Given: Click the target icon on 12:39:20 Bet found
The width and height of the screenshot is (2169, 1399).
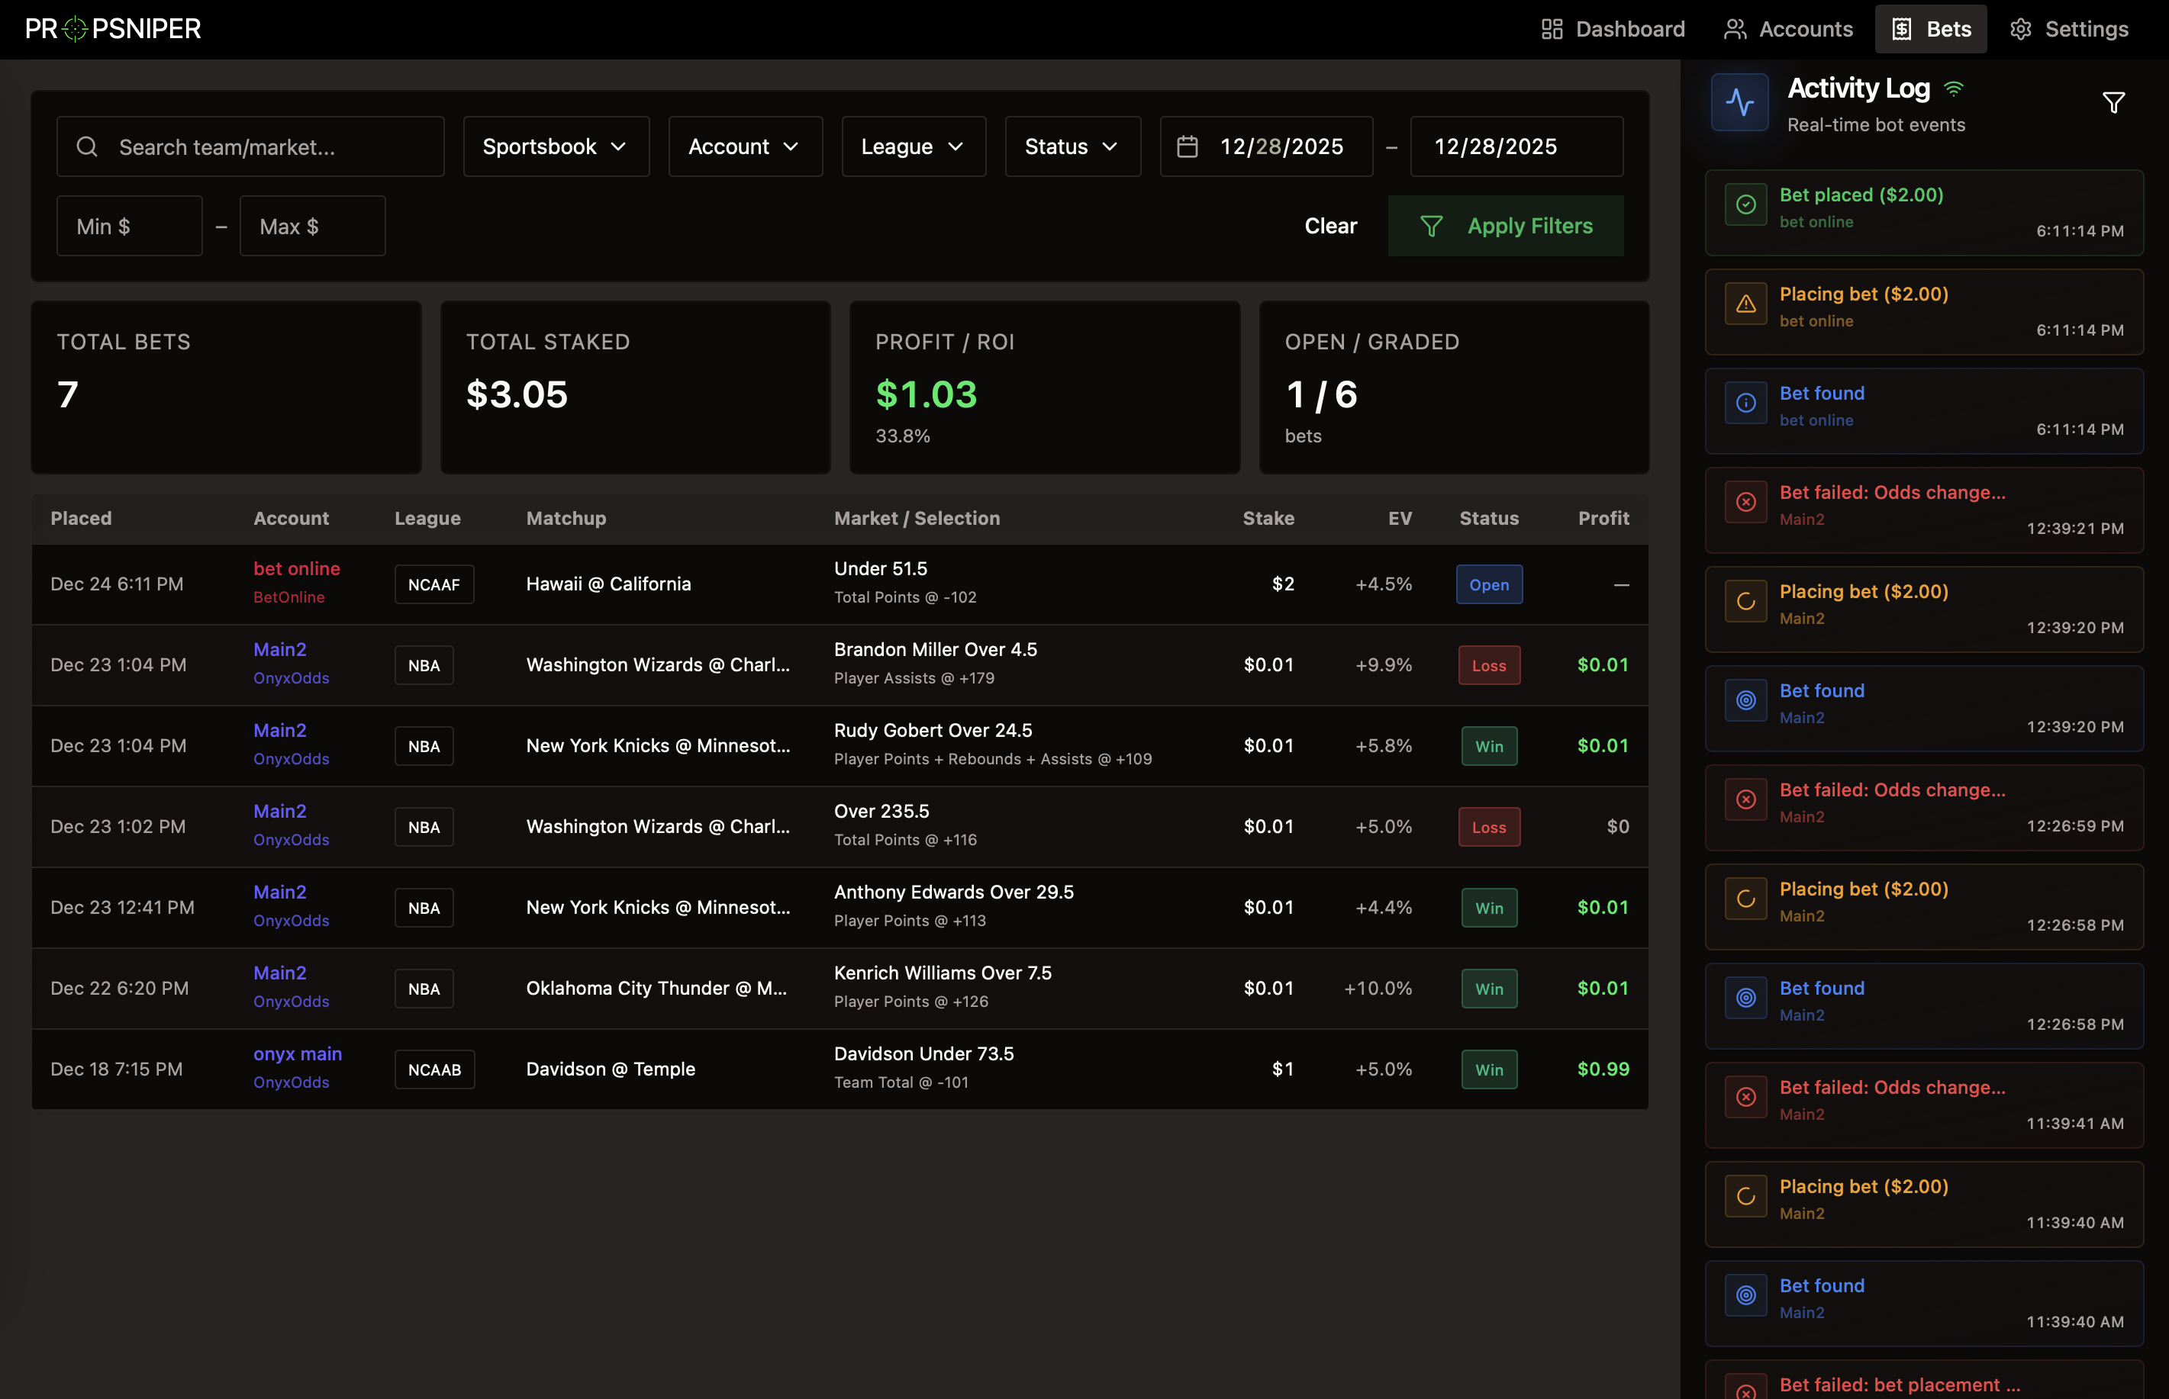Looking at the screenshot, I should click(x=1745, y=699).
